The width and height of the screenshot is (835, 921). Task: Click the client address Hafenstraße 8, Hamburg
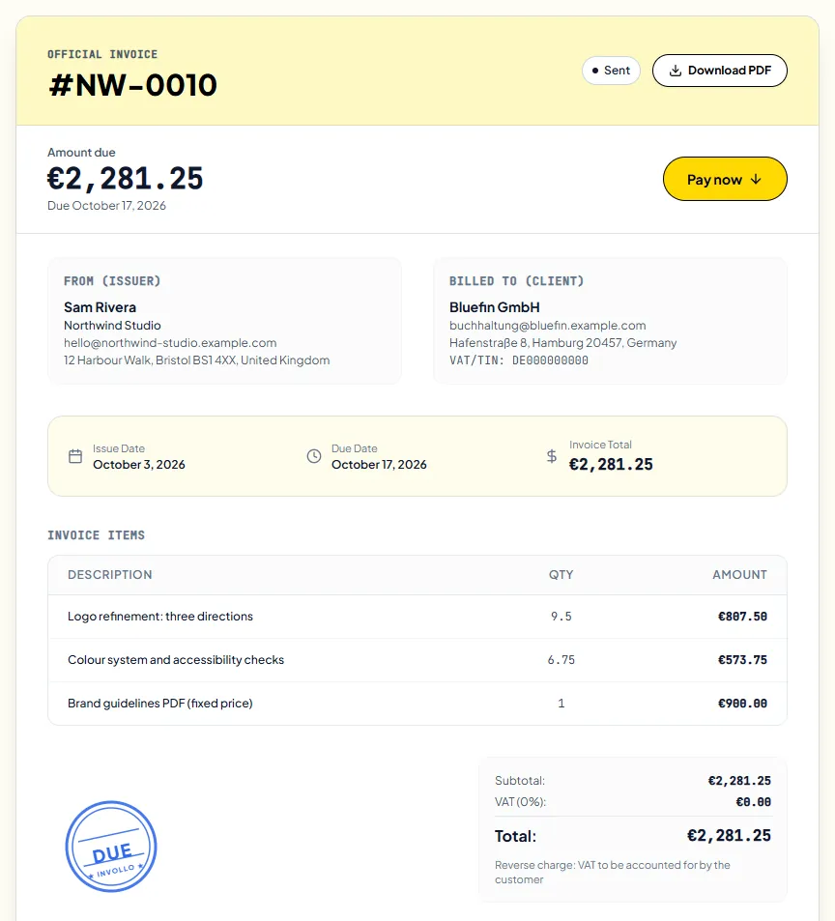point(563,343)
